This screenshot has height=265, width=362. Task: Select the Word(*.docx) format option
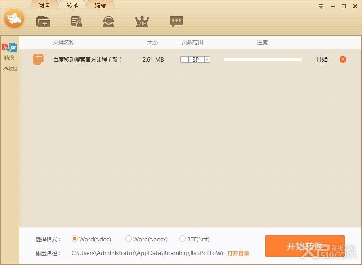point(146,239)
